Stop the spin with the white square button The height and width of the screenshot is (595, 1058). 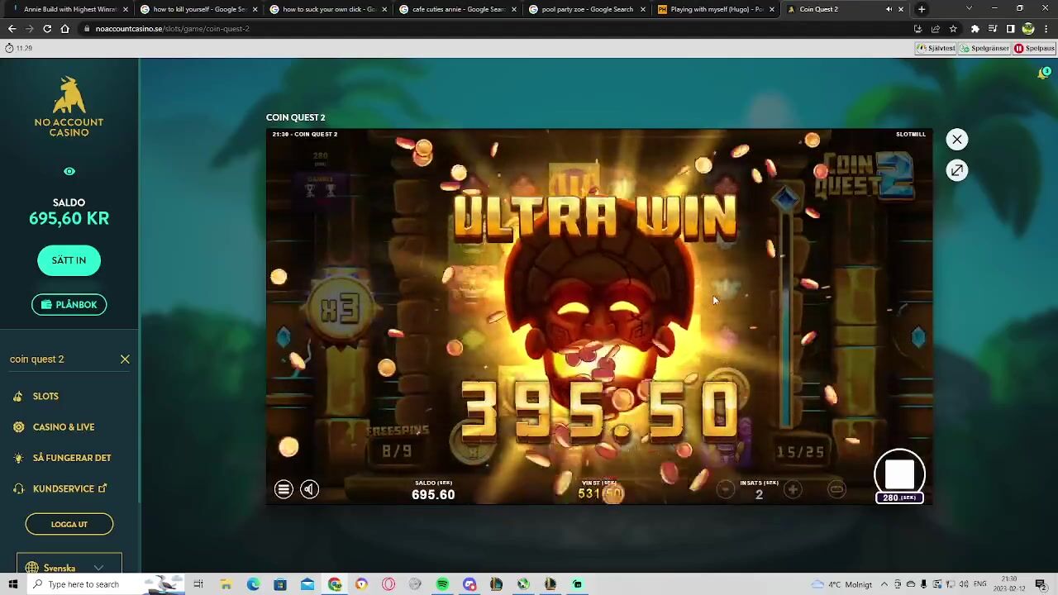pos(899,474)
